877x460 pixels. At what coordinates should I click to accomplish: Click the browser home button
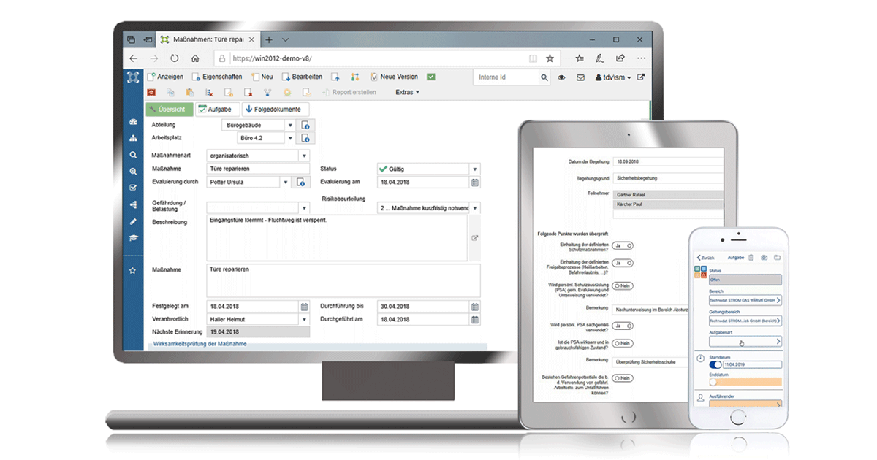[x=195, y=58]
